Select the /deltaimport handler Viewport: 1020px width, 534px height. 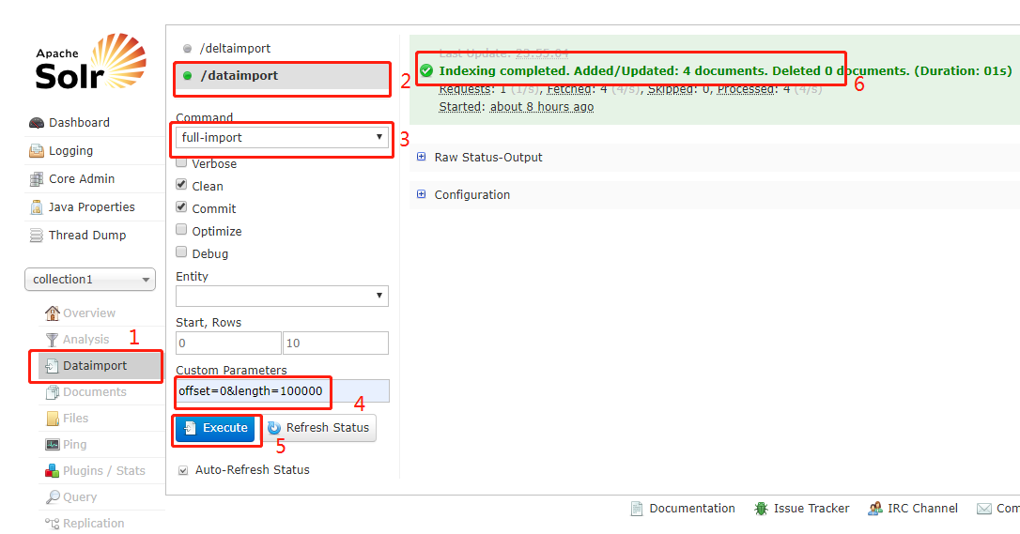pos(235,49)
